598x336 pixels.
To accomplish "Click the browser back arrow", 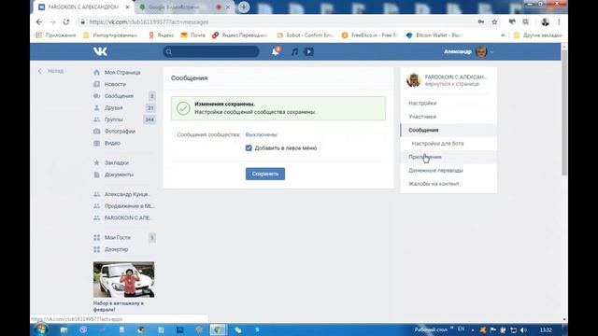I will (x=39, y=22).
